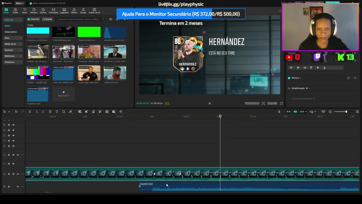Open the Filtros tab
This screenshot has height=204, width=362.
tap(74, 11)
